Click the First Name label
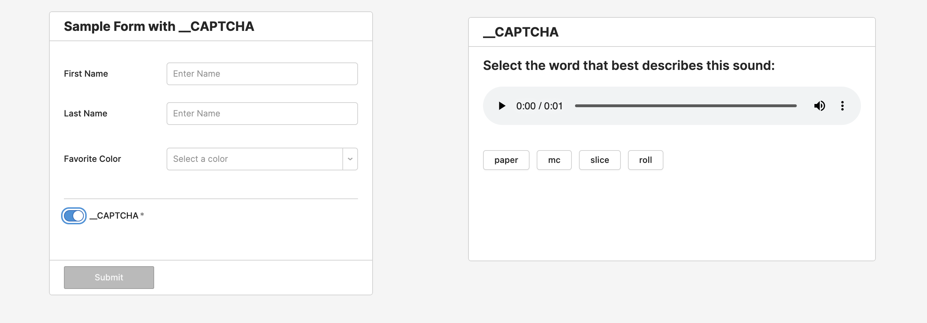Viewport: 927px width, 323px height. 86,74
